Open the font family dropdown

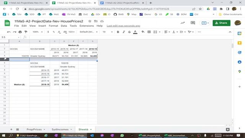pos(88,32)
